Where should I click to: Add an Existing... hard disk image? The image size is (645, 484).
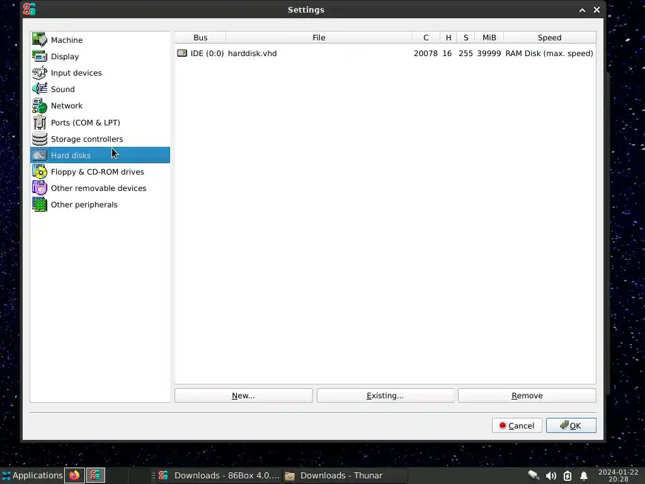[x=385, y=396]
